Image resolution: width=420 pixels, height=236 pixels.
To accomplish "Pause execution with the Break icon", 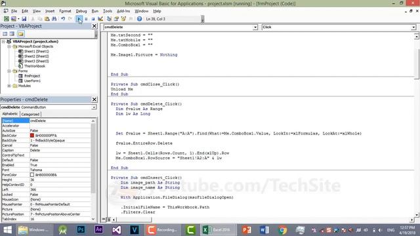I will click(86, 19).
